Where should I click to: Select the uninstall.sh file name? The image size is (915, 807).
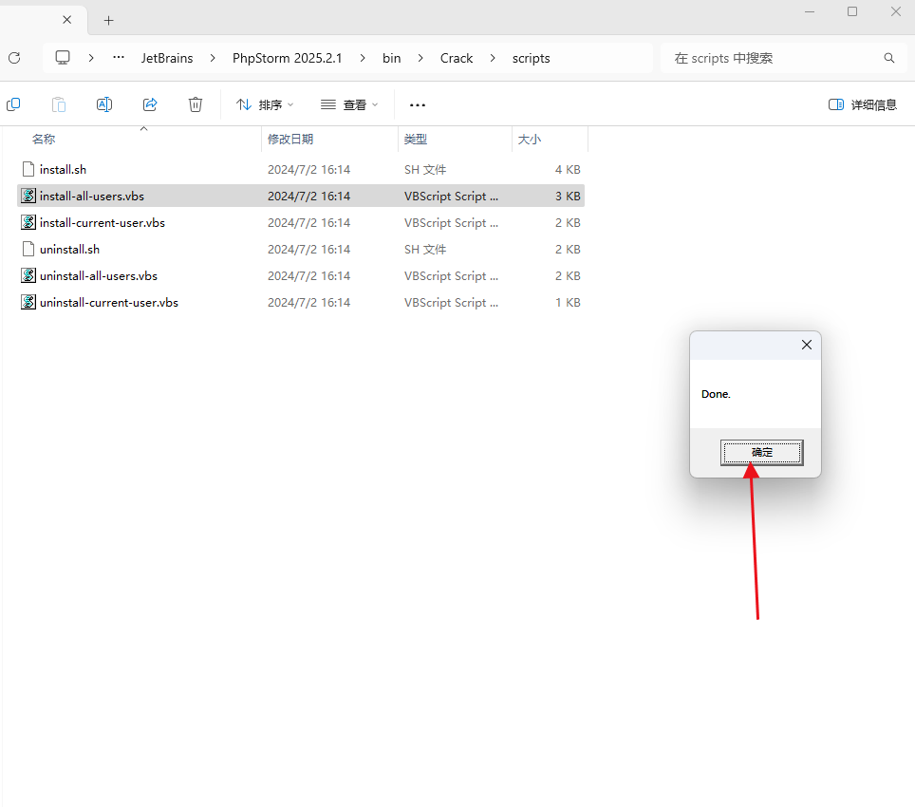tap(69, 250)
